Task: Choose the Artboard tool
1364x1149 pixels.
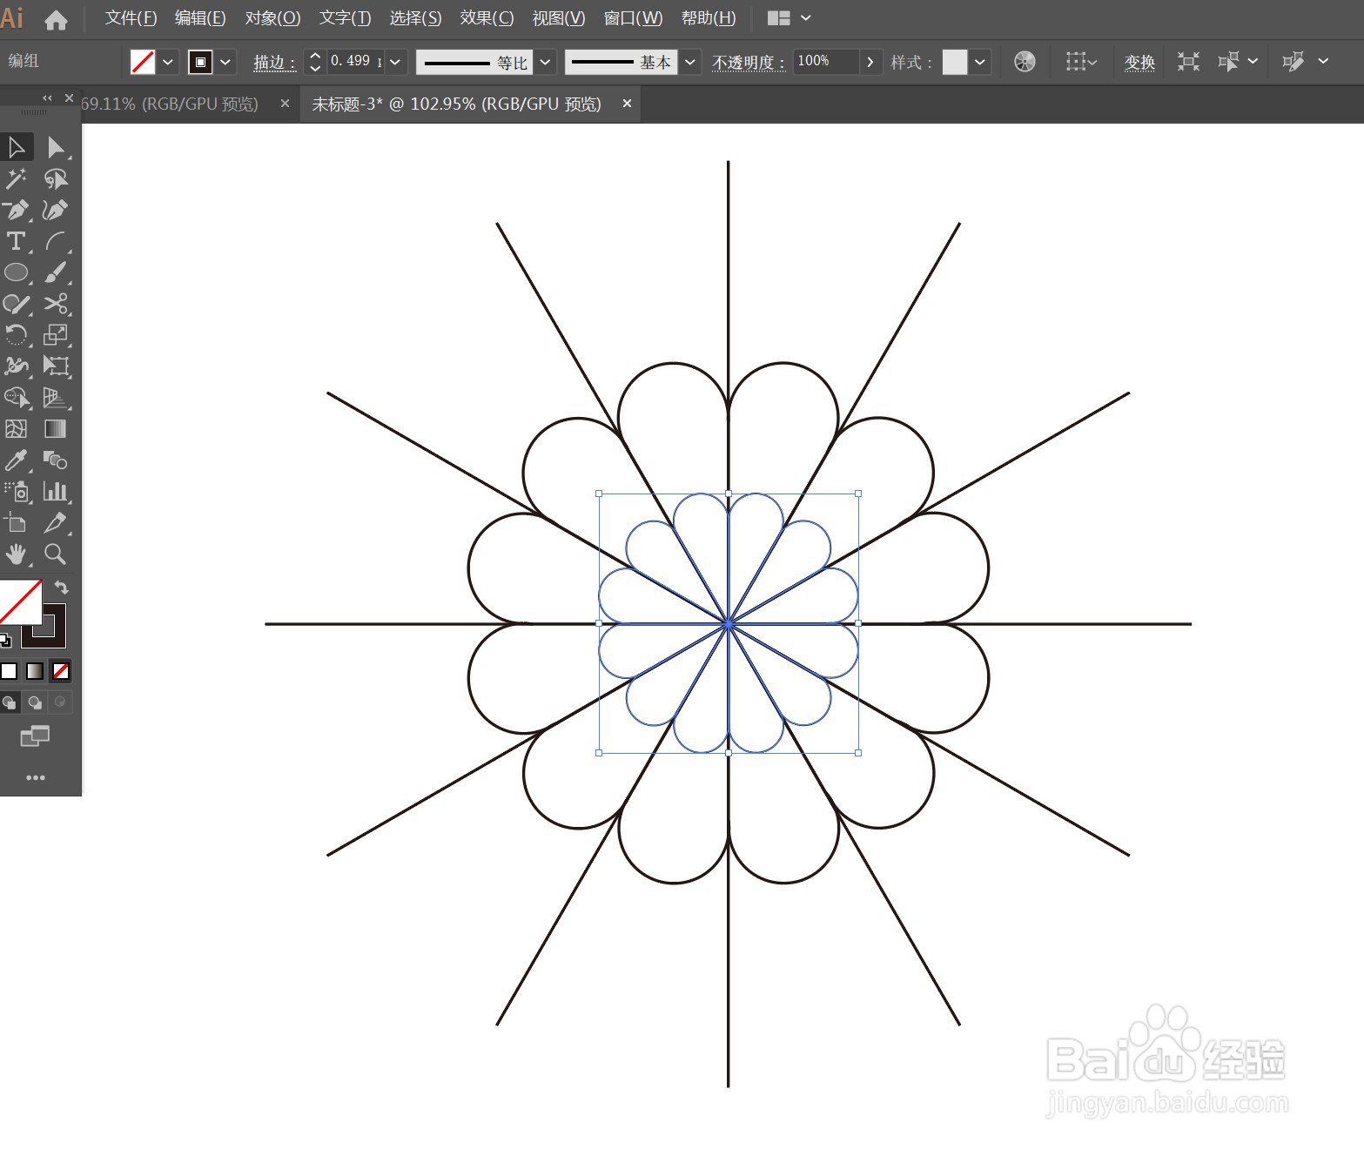Action: [17, 523]
